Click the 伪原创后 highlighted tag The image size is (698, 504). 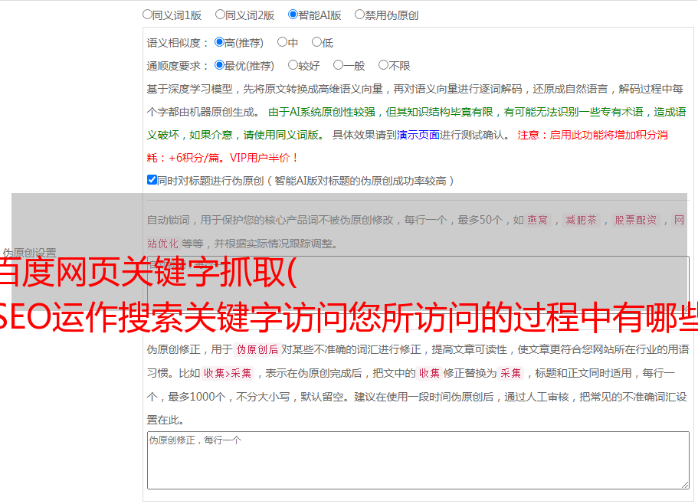pos(257,349)
